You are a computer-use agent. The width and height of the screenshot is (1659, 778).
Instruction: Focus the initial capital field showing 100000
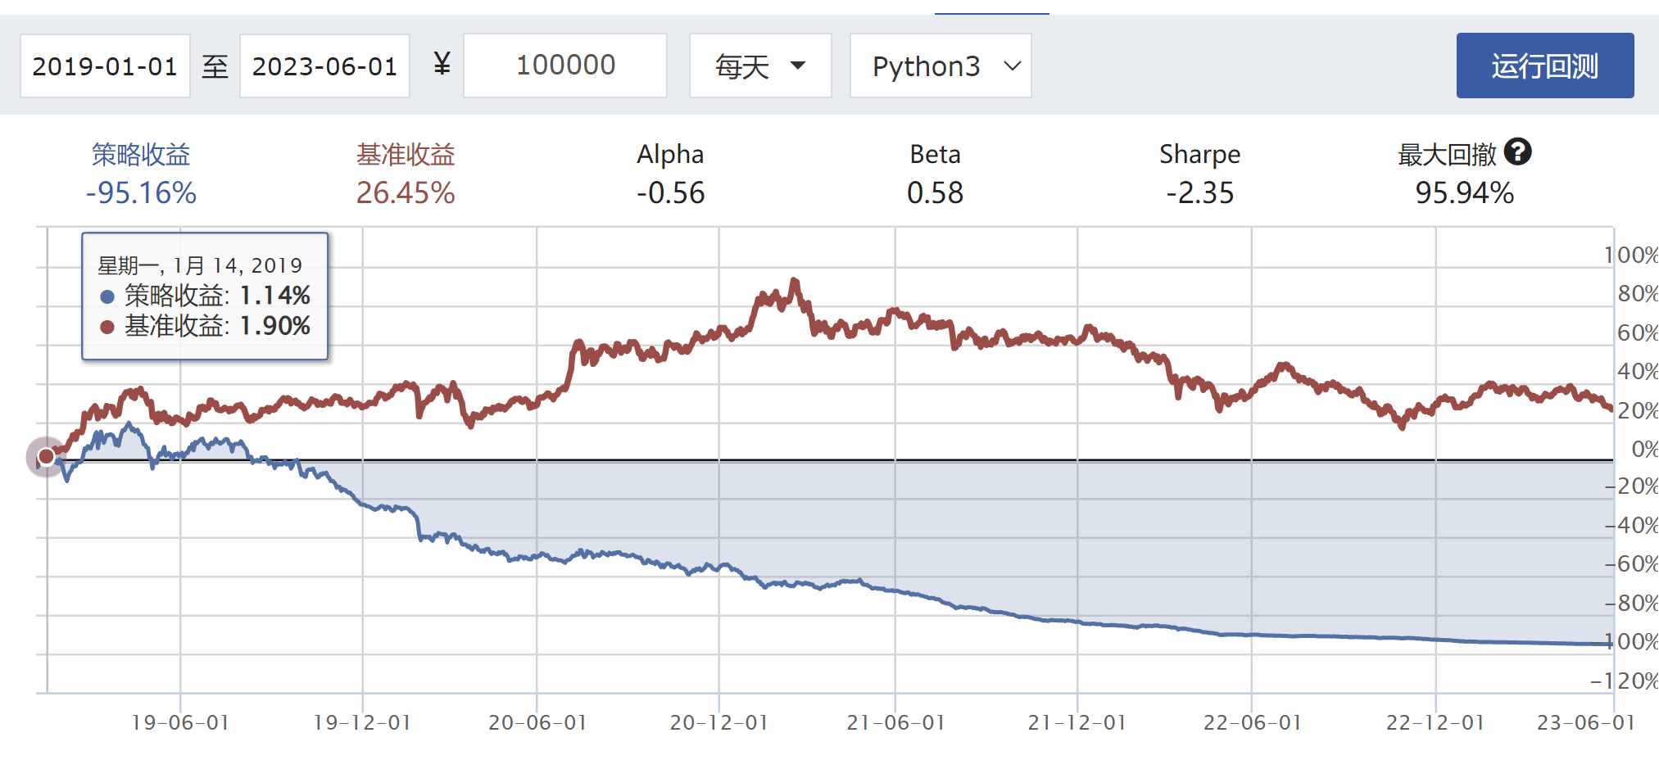point(564,66)
